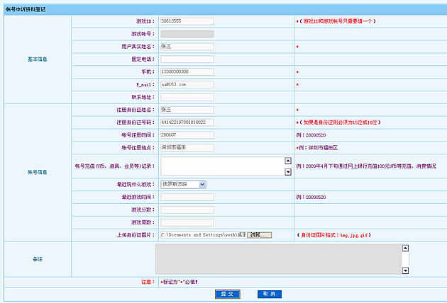
Task: Focus the 用户真实姓名 text field
Action: pos(187,46)
